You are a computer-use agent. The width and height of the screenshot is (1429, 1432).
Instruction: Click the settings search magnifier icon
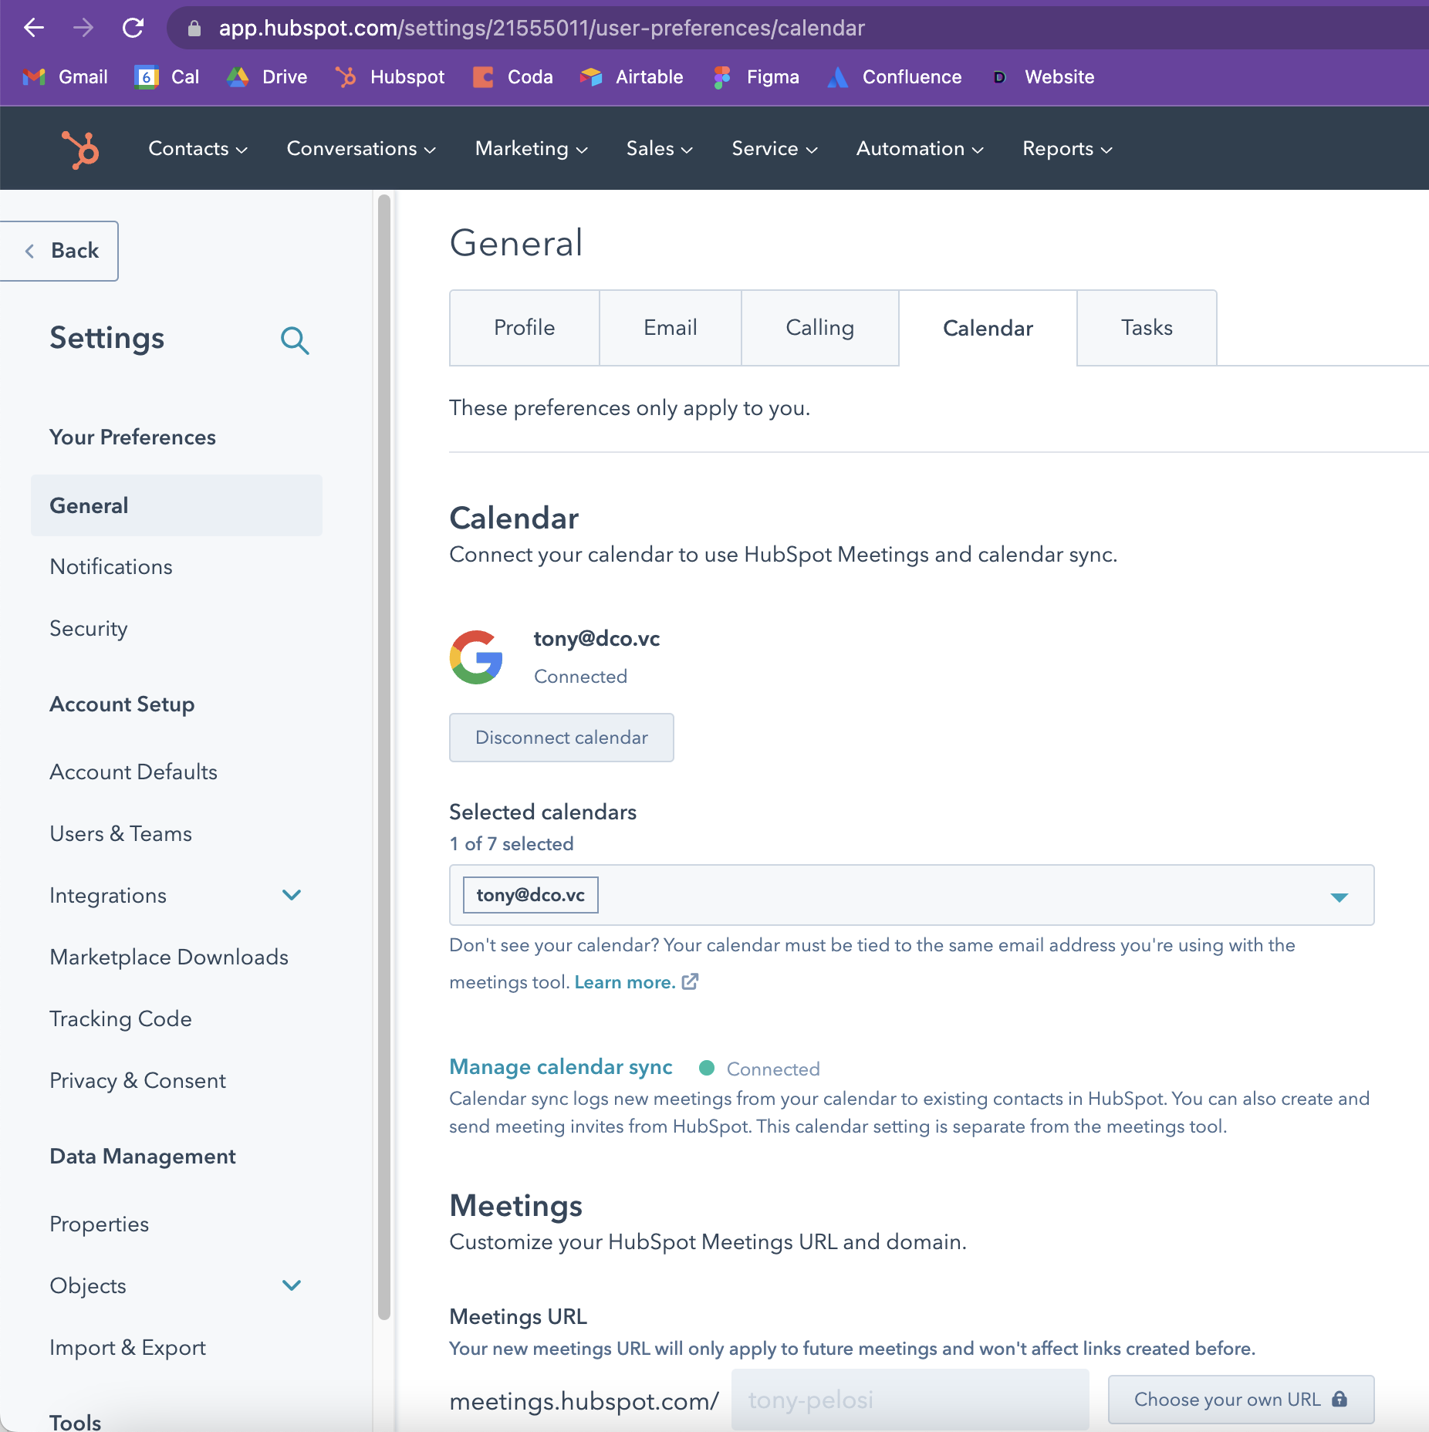pos(295,339)
